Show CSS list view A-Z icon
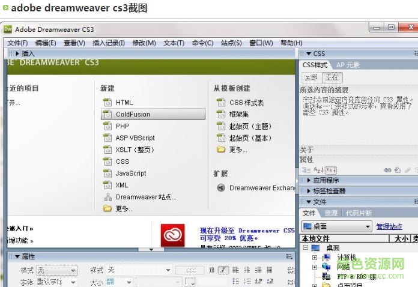 [x=318, y=170]
